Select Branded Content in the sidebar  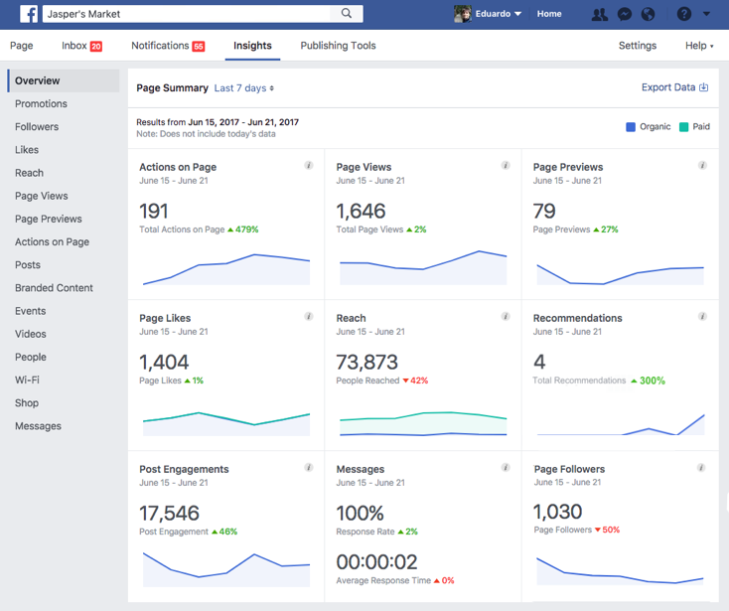pyautogui.click(x=54, y=288)
